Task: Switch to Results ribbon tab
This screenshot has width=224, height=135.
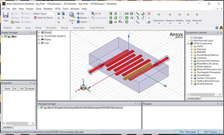Action: point(65,28)
